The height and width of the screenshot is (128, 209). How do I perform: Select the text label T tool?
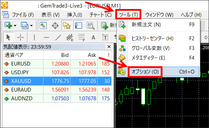[105, 37]
